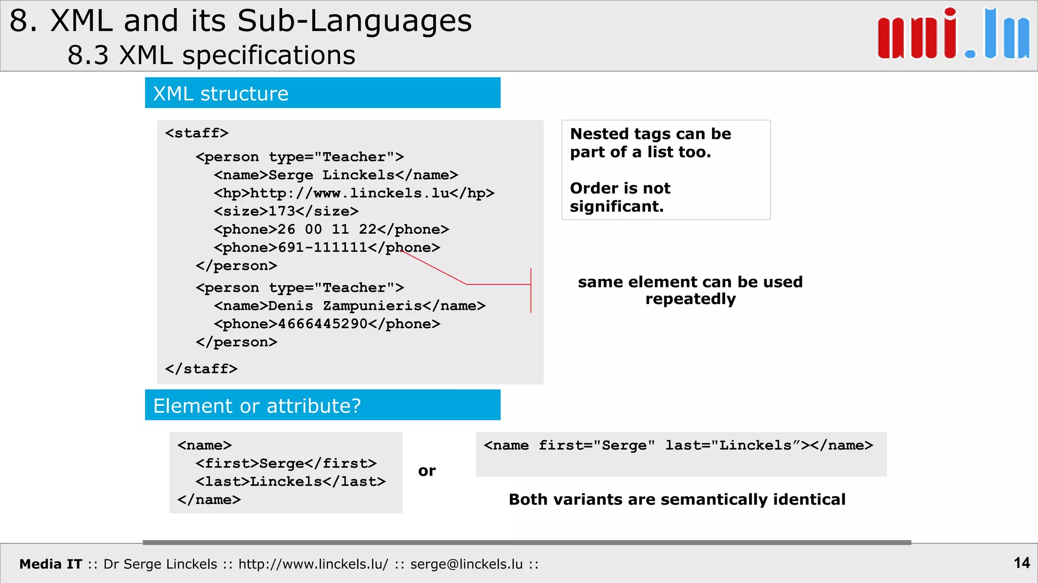Click 'Dr Serge Linckels' in the footer
1038x583 pixels.
[160, 564]
